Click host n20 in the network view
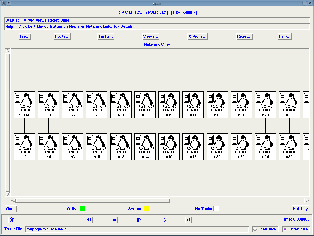 (217, 147)
